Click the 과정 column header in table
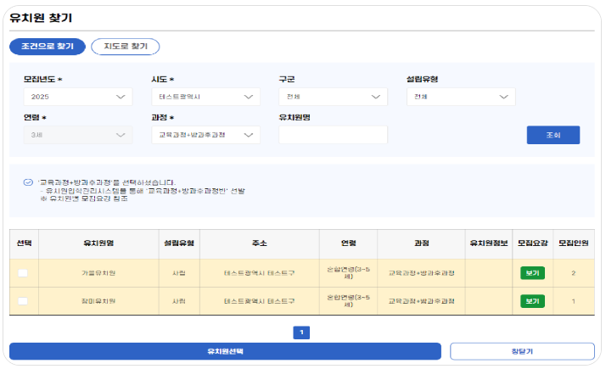 coord(421,243)
